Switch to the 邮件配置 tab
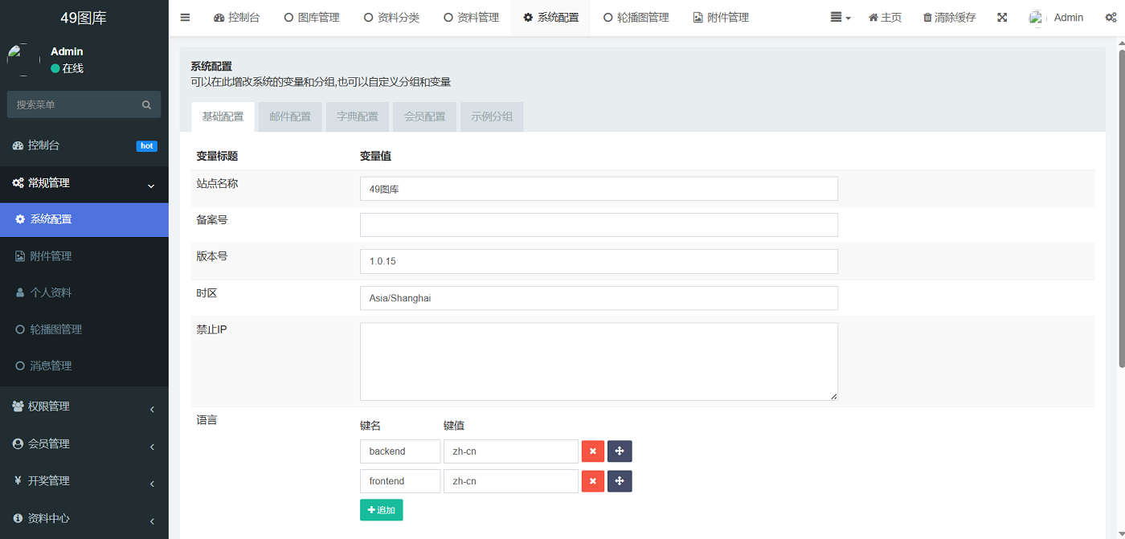The image size is (1125, 539). coord(289,116)
